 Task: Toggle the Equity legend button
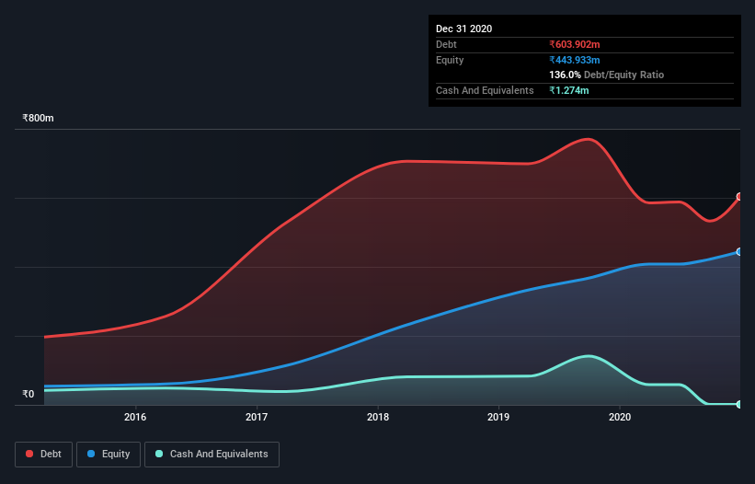click(109, 455)
